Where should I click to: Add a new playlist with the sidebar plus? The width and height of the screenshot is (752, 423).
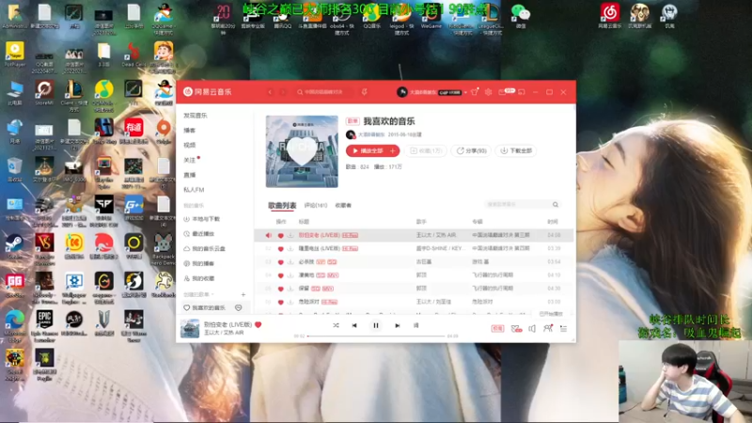(243, 294)
